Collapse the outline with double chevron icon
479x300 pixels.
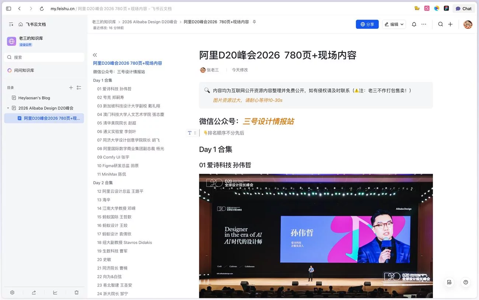[x=95, y=55]
